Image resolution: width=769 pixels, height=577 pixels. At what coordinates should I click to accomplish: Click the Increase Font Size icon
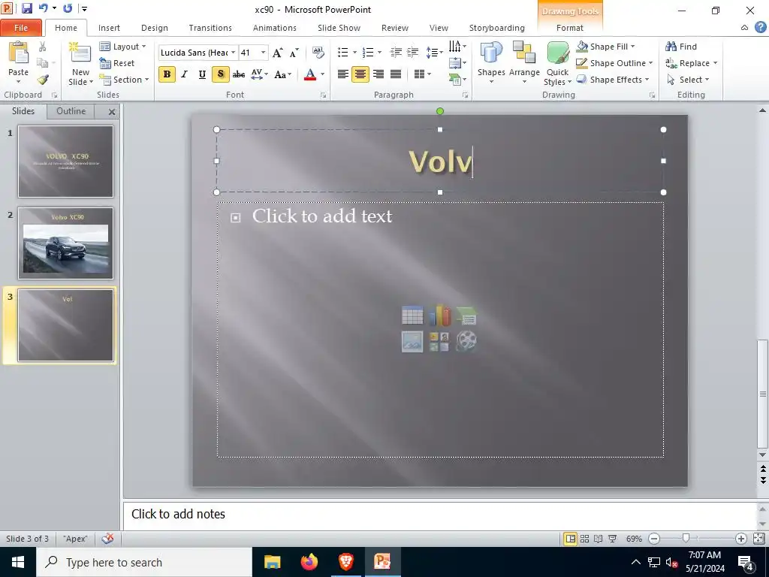pos(277,53)
